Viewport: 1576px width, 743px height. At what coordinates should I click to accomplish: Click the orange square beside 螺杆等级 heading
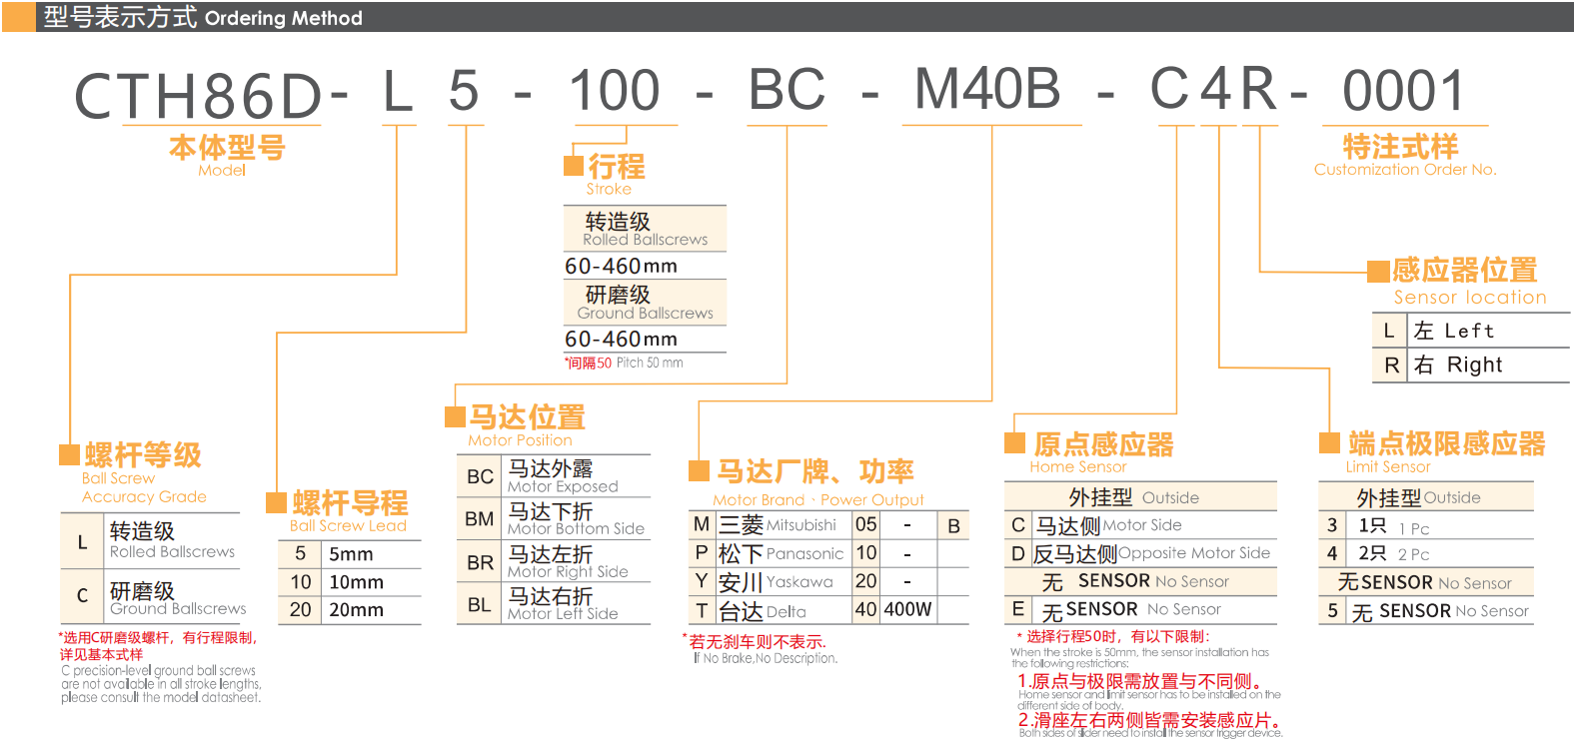tap(69, 455)
